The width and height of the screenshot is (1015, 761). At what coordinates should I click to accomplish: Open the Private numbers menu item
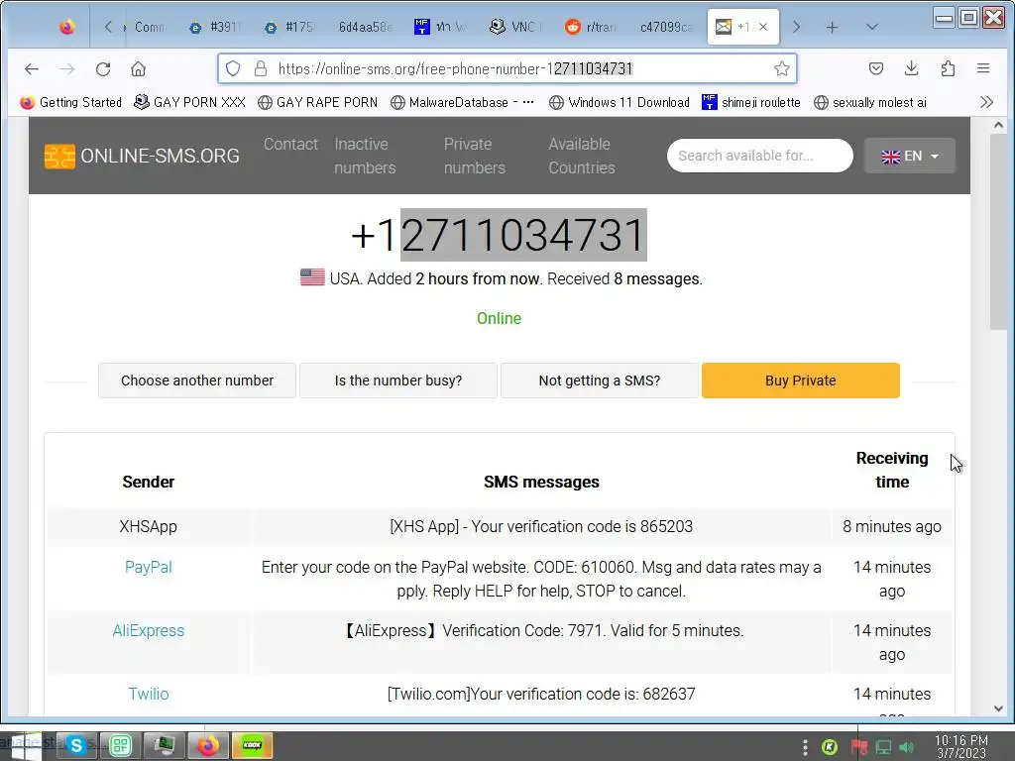coord(475,156)
